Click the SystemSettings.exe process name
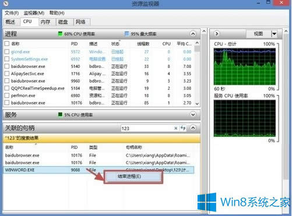The height and width of the screenshot is (216, 292). pos(29,59)
